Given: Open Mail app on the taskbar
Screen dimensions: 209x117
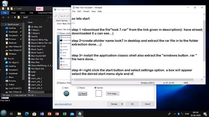Looking at the screenshot, I should (72, 114).
